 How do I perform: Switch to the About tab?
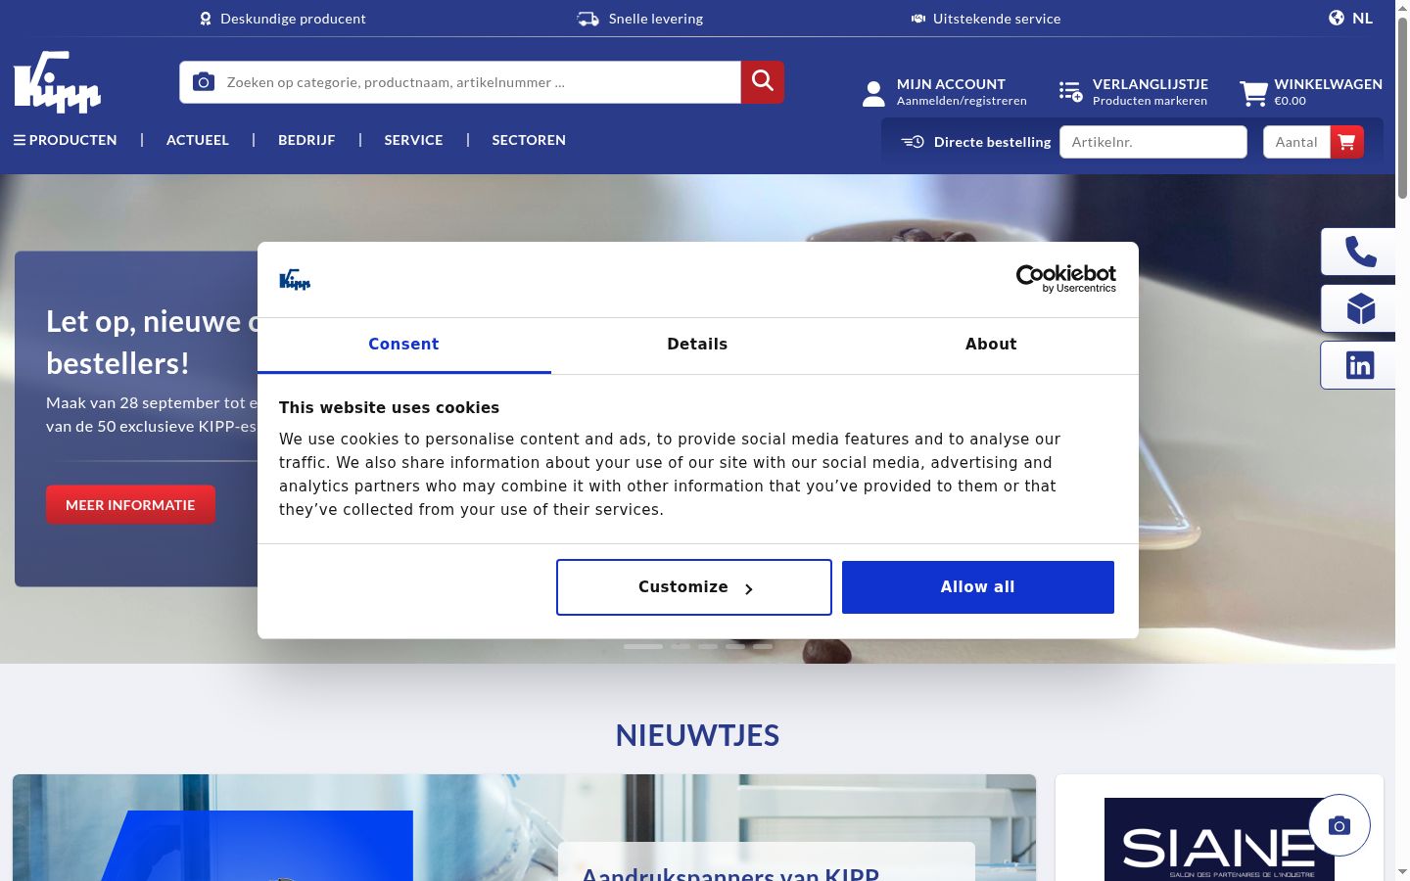991,345
